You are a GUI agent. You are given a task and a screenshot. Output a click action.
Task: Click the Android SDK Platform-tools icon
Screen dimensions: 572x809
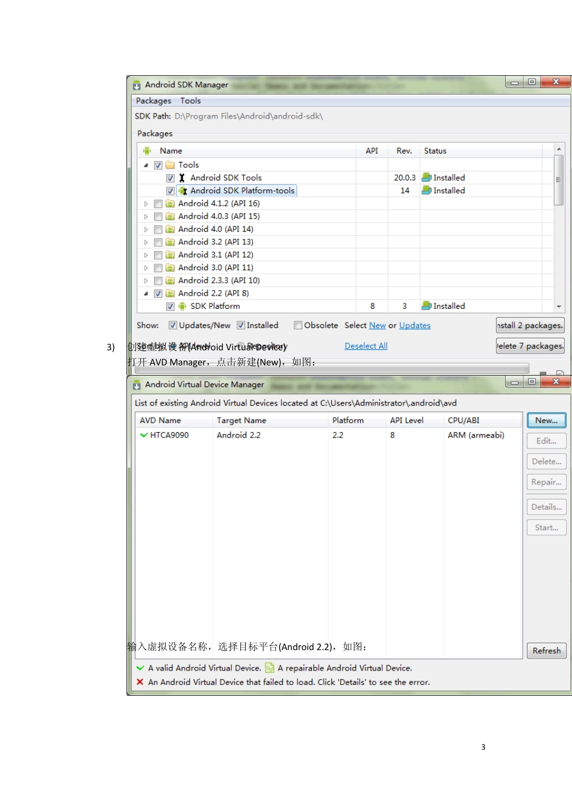click(x=182, y=191)
